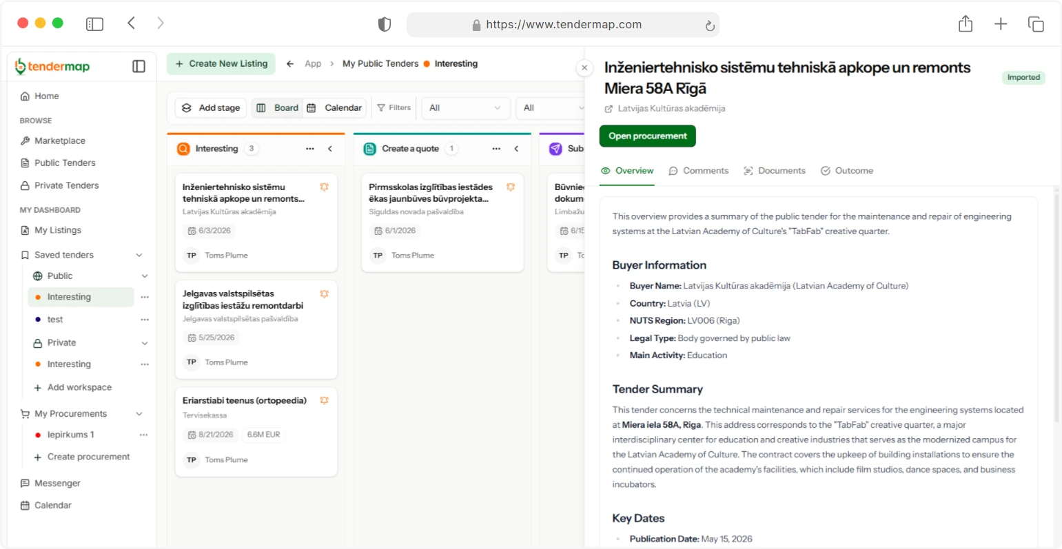Screen dimensions: 1062x549
Task: Click the Imported status badge
Action: (x=1023, y=78)
